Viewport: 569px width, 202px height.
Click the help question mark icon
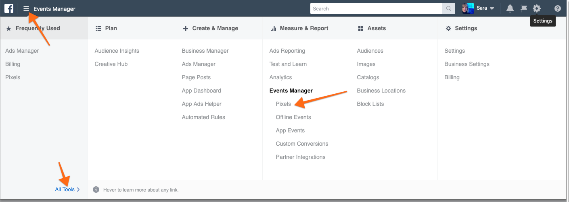(558, 8)
